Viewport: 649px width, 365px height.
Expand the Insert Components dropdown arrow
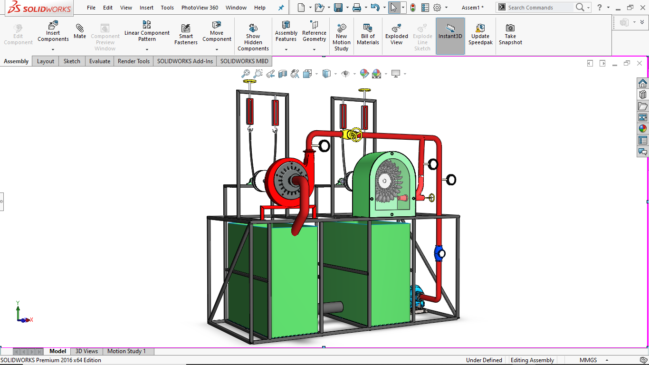[53, 49]
